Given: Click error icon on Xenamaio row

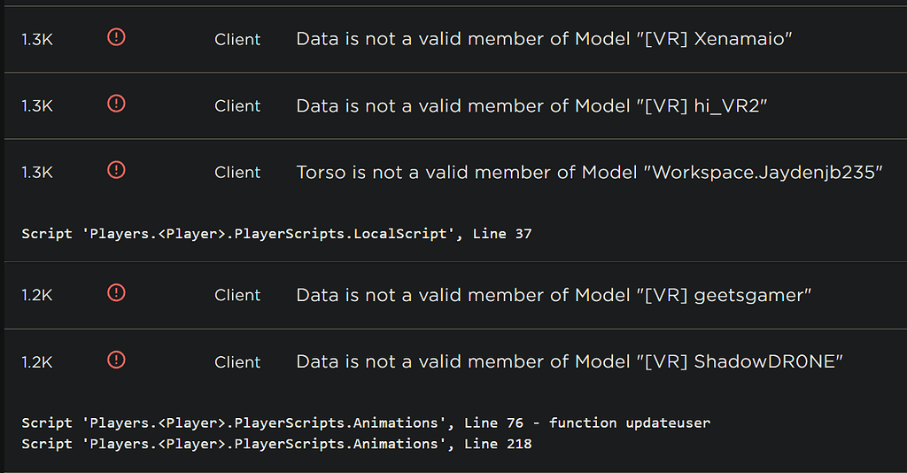Looking at the screenshot, I should click(x=116, y=37).
